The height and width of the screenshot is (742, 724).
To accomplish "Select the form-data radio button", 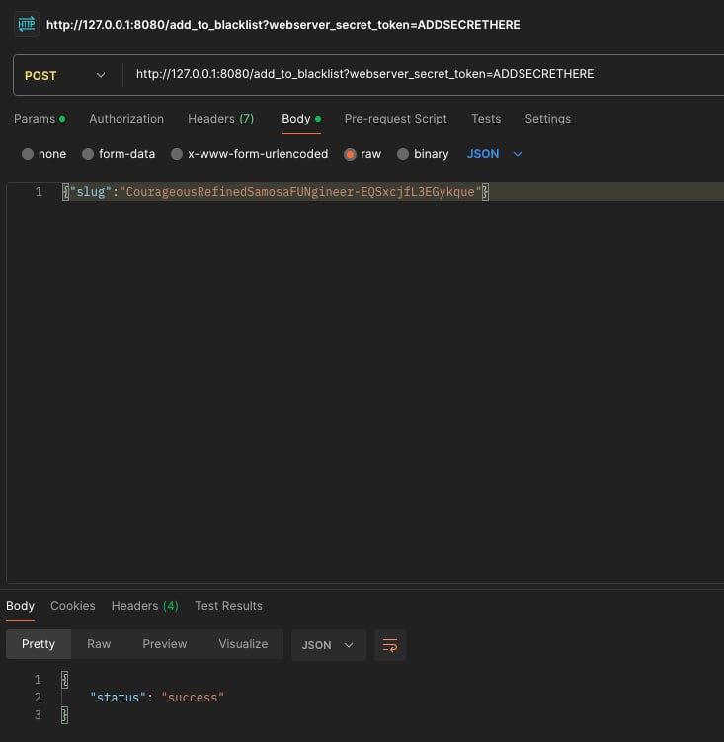I will coord(88,154).
